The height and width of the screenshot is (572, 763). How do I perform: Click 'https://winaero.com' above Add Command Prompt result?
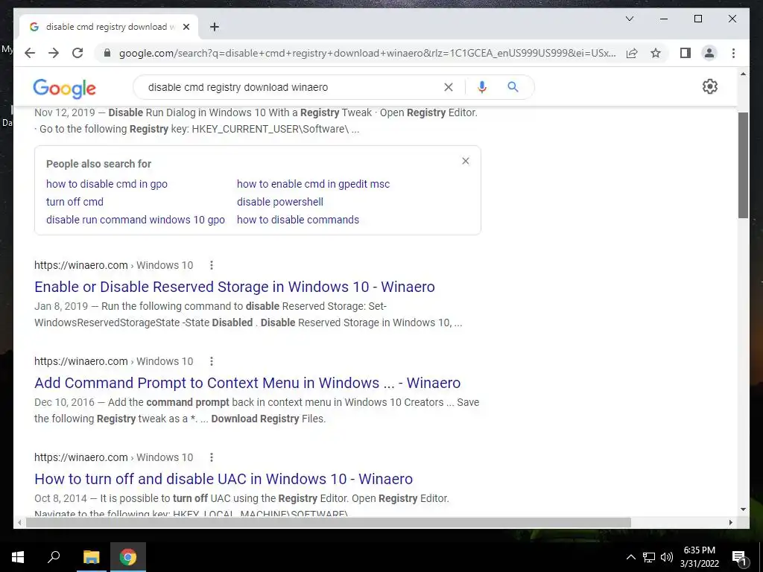[80, 361]
